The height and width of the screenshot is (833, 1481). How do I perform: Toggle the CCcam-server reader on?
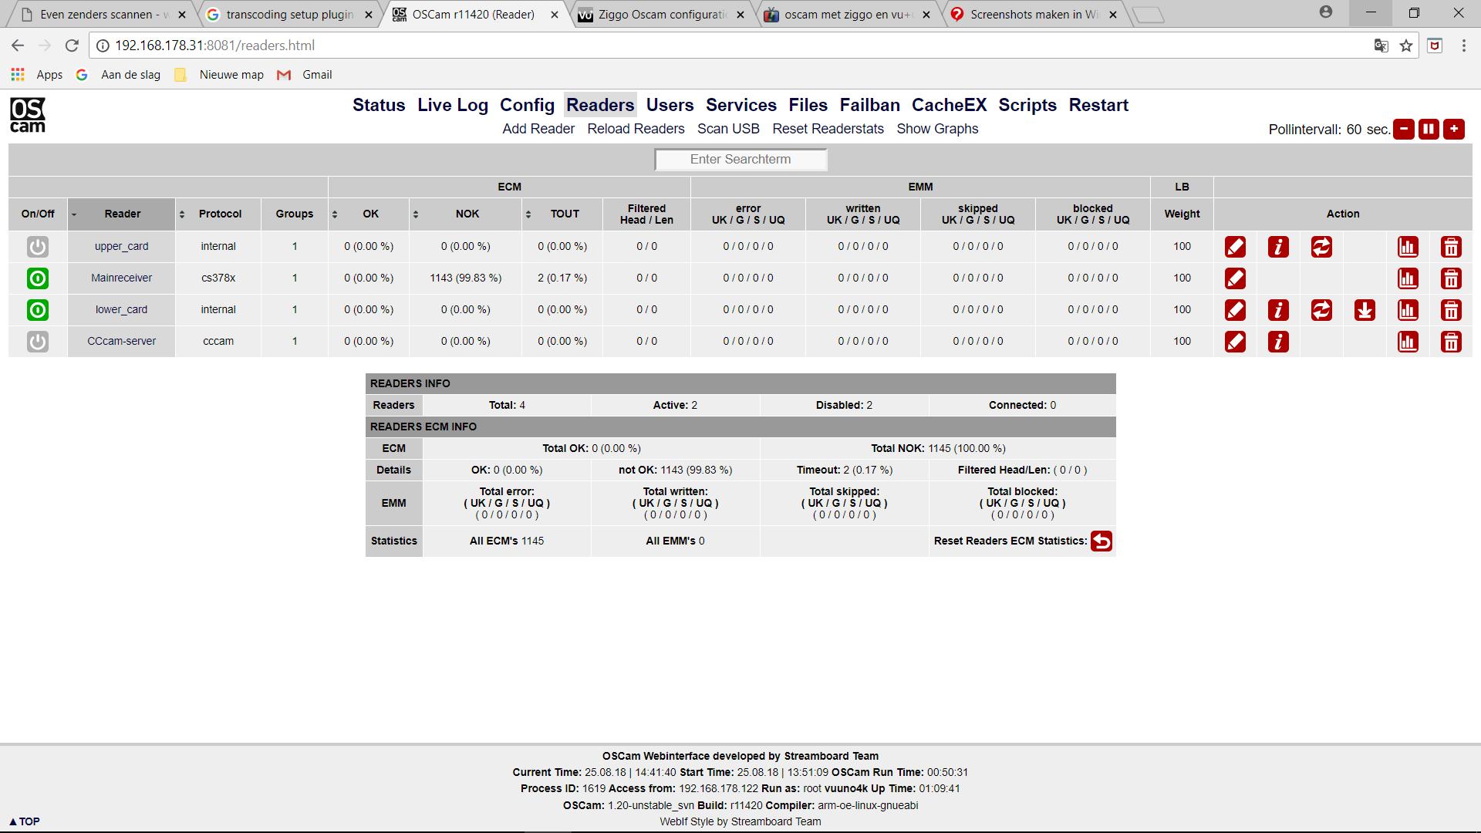(x=37, y=342)
